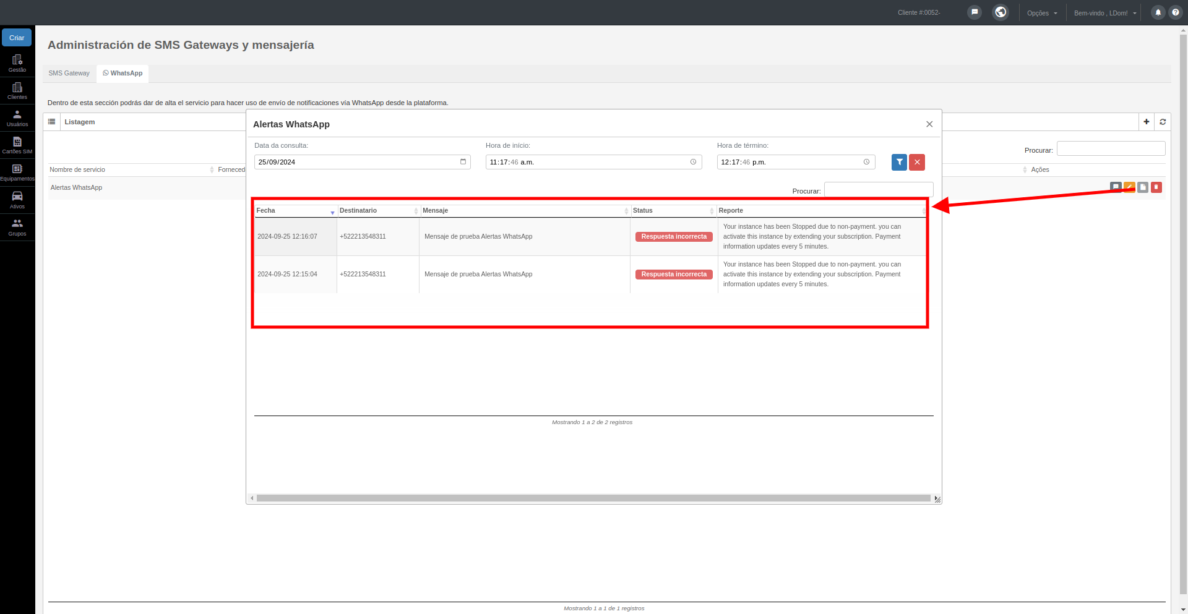This screenshot has width=1188, height=614.
Task: Switch to the SMS Gateway tab
Action: tap(69, 74)
